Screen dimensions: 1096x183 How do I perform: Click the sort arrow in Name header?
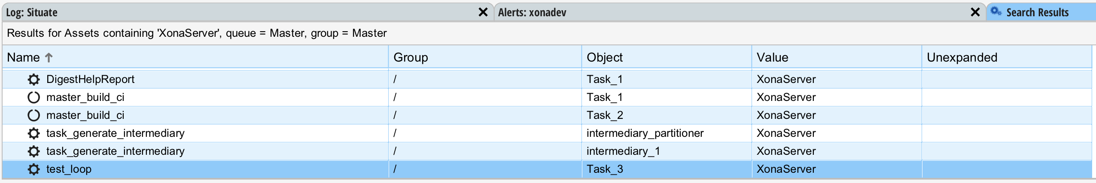[49, 57]
